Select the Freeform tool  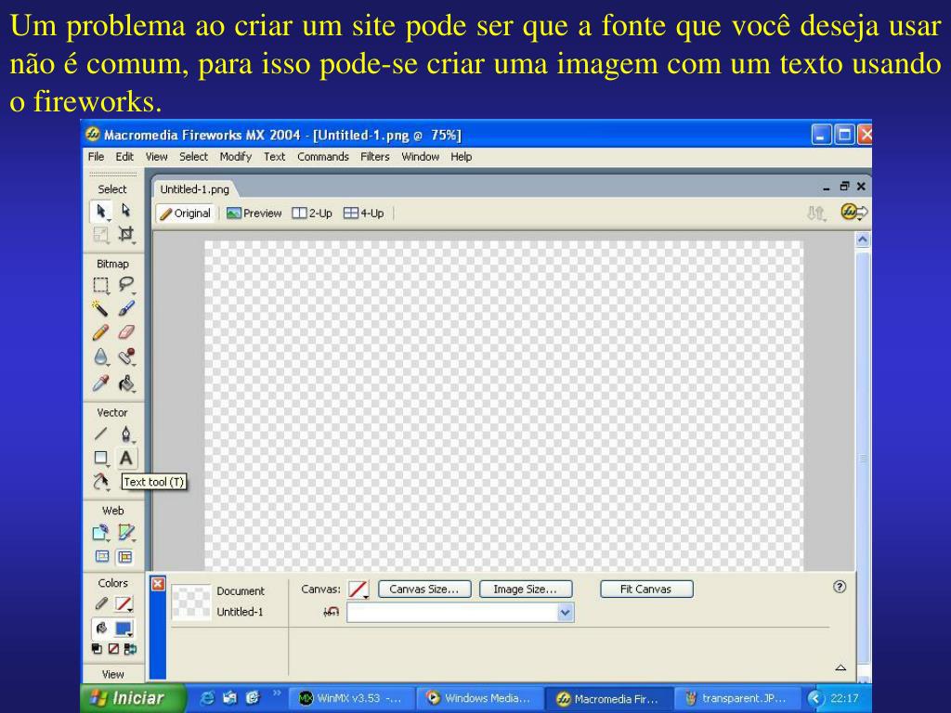[x=100, y=482]
